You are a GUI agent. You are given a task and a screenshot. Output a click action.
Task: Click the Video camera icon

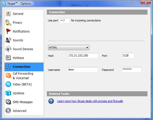(8, 84)
